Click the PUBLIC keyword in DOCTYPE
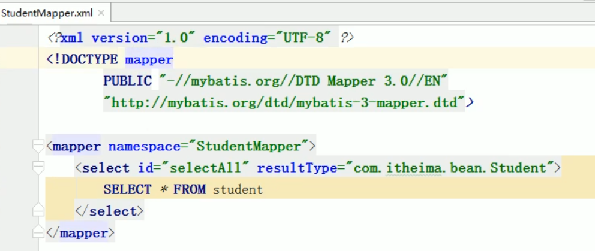595x251 pixels. tap(128, 81)
